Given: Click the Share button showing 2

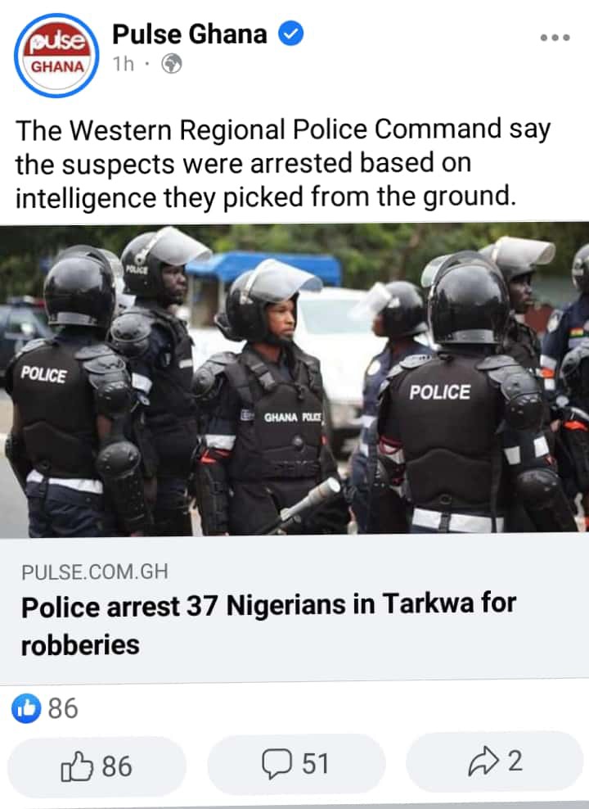Looking at the screenshot, I should pyautogui.click(x=495, y=762).
